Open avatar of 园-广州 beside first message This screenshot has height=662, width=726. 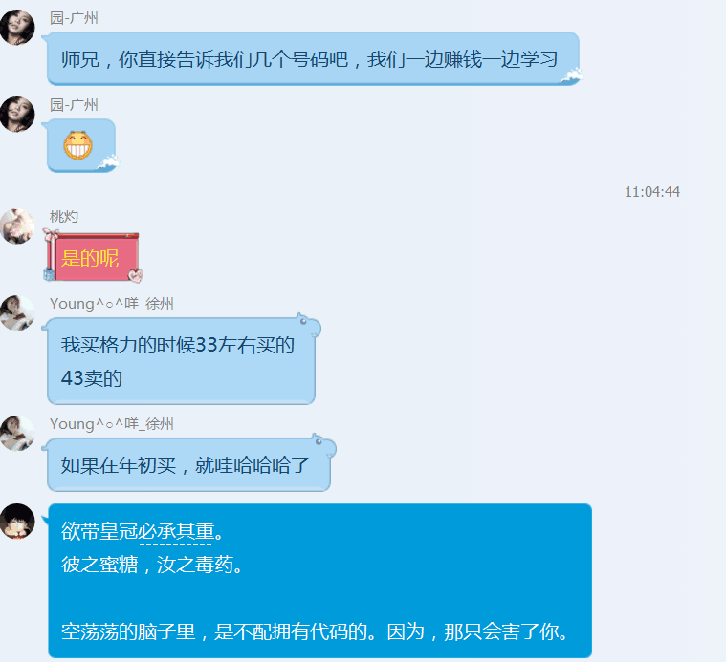(x=17, y=28)
